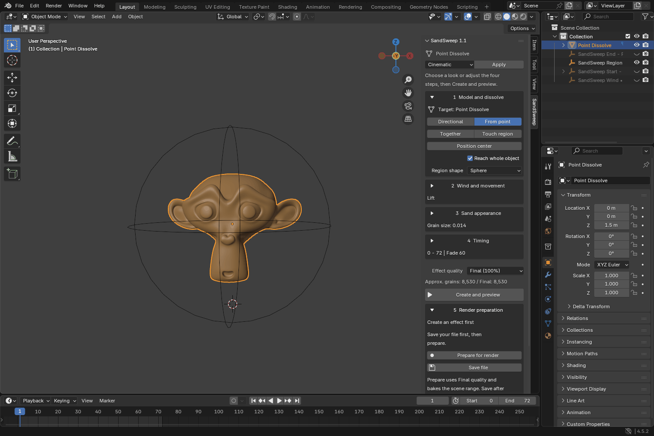Click timeline End frame 72 field
This screenshot has height=436, width=654.
pyautogui.click(x=518, y=401)
